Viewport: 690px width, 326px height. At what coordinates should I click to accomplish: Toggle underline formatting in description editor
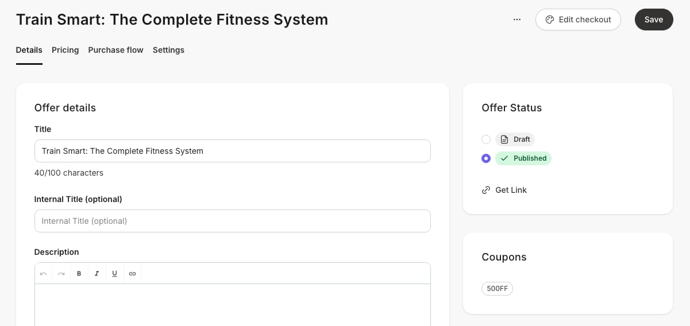[114, 274]
